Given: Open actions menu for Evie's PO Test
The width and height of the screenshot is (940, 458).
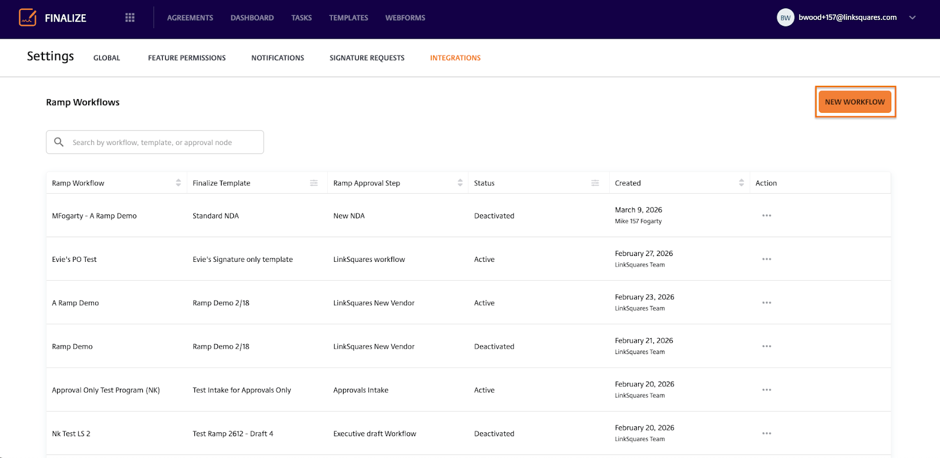Looking at the screenshot, I should [x=766, y=259].
